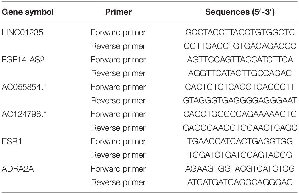Select the ADRA2A gene symbol cell
Viewport: 299px width, 194px height.
pyautogui.click(x=18, y=169)
